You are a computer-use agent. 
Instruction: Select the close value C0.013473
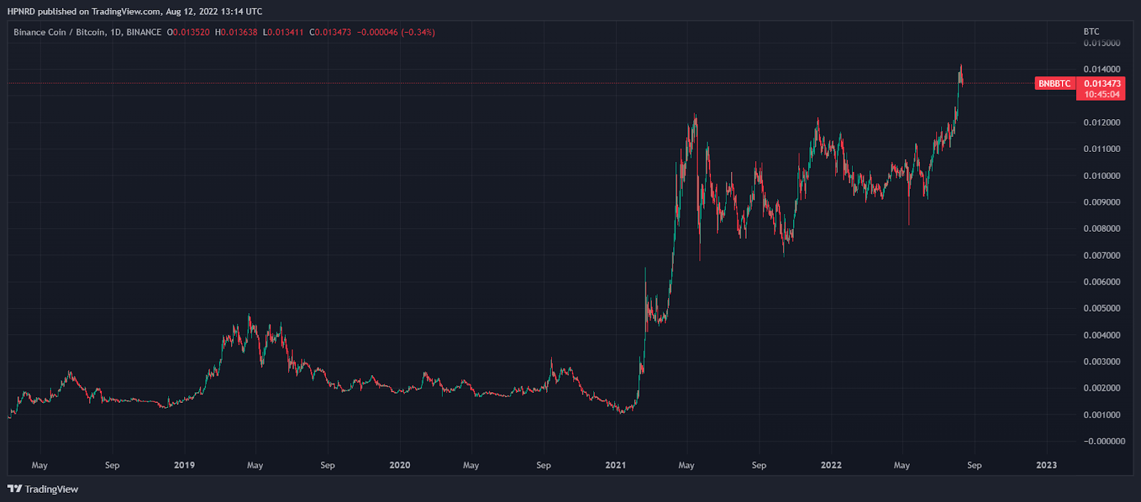pos(330,32)
